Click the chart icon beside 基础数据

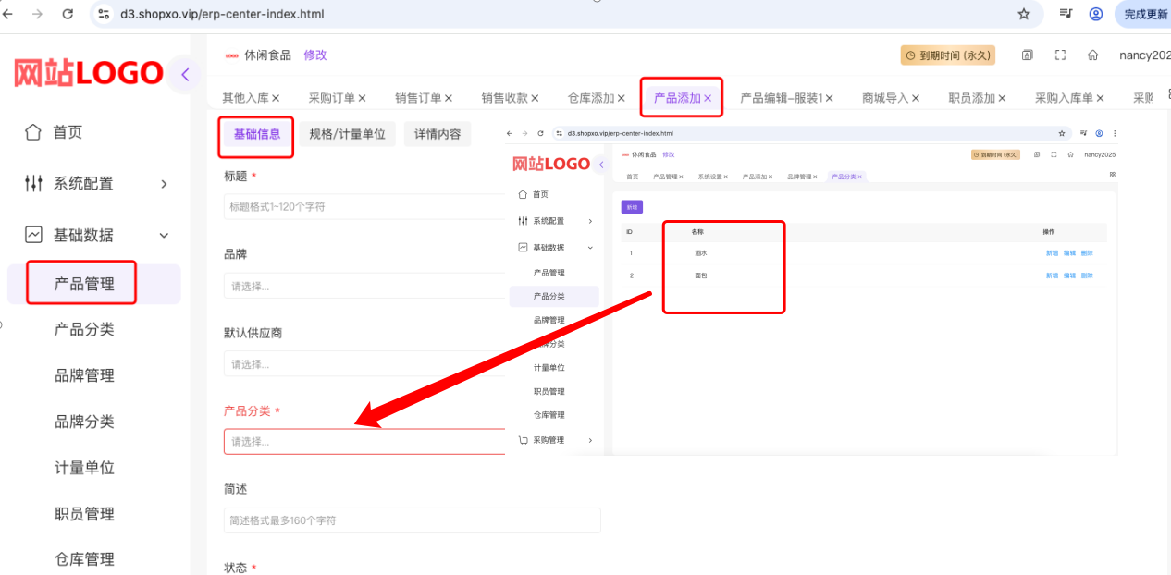coord(33,235)
